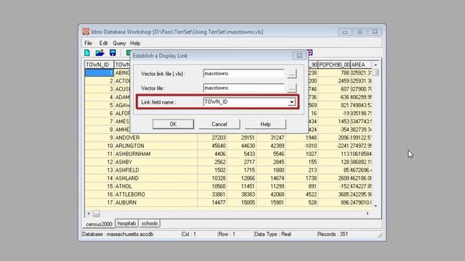Click the horizontal scrollbar thumb

coord(97,213)
